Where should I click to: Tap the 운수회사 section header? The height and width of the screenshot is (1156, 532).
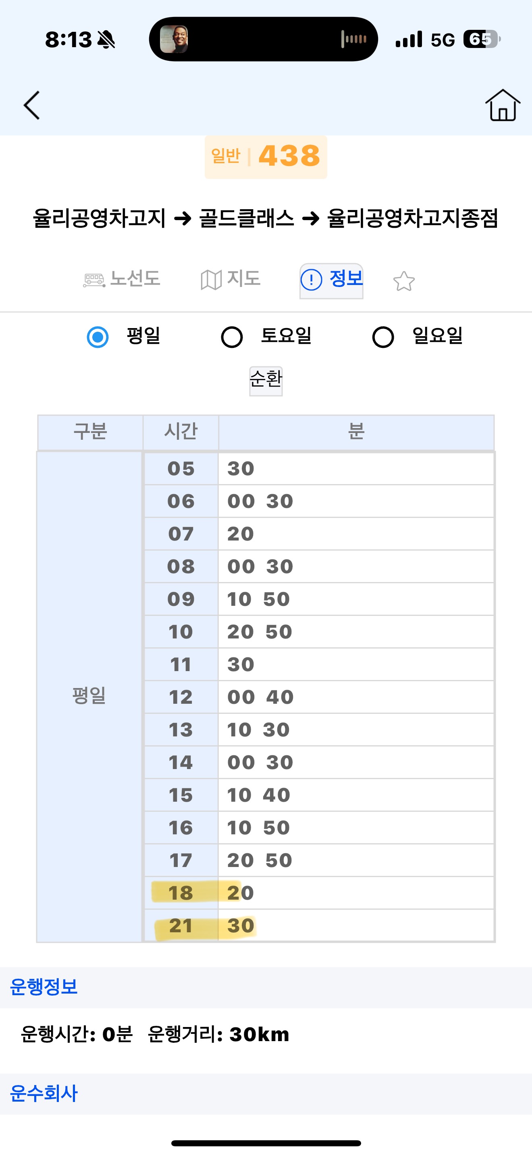[x=44, y=1093]
